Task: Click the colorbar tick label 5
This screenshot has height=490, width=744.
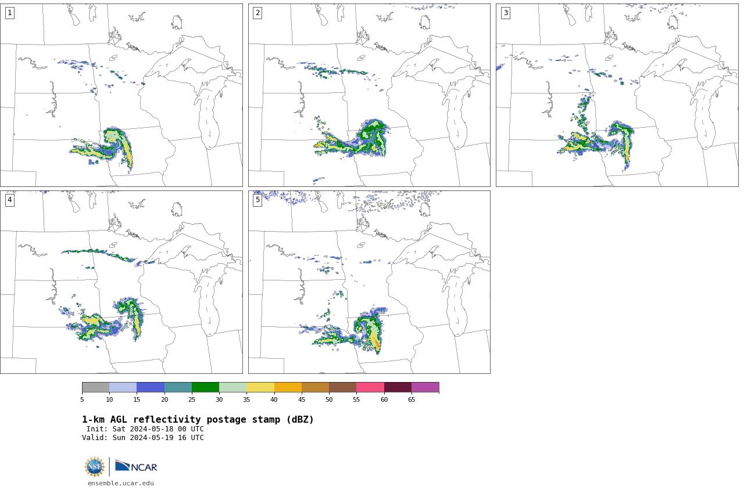Action: [x=82, y=399]
